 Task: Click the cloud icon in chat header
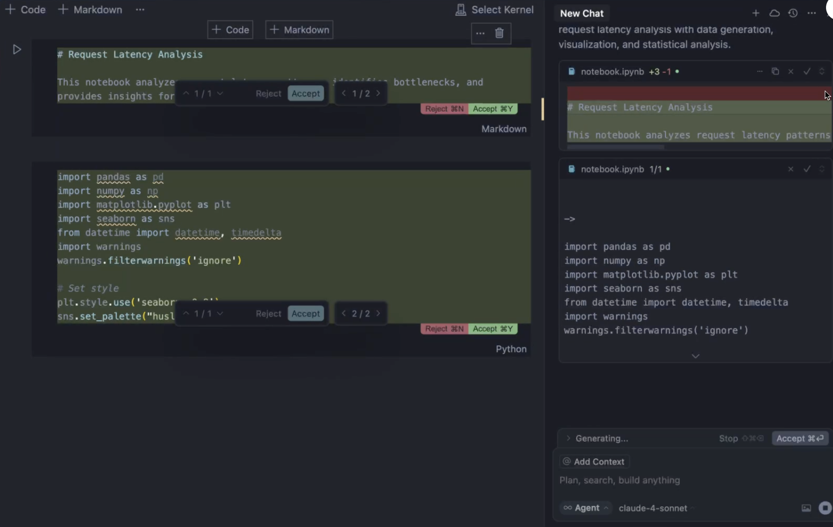774,14
